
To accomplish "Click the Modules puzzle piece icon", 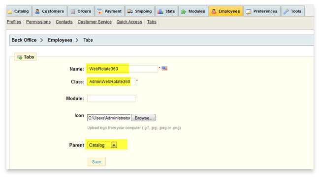I will tap(184, 12).
